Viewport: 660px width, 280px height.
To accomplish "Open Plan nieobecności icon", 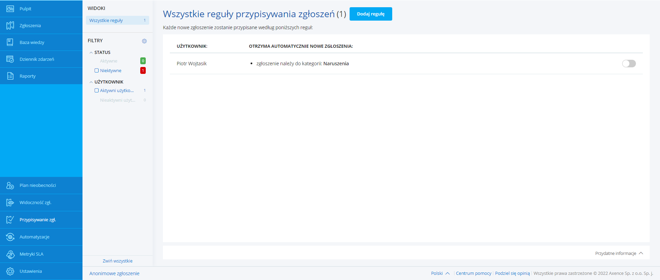I will coord(10,186).
